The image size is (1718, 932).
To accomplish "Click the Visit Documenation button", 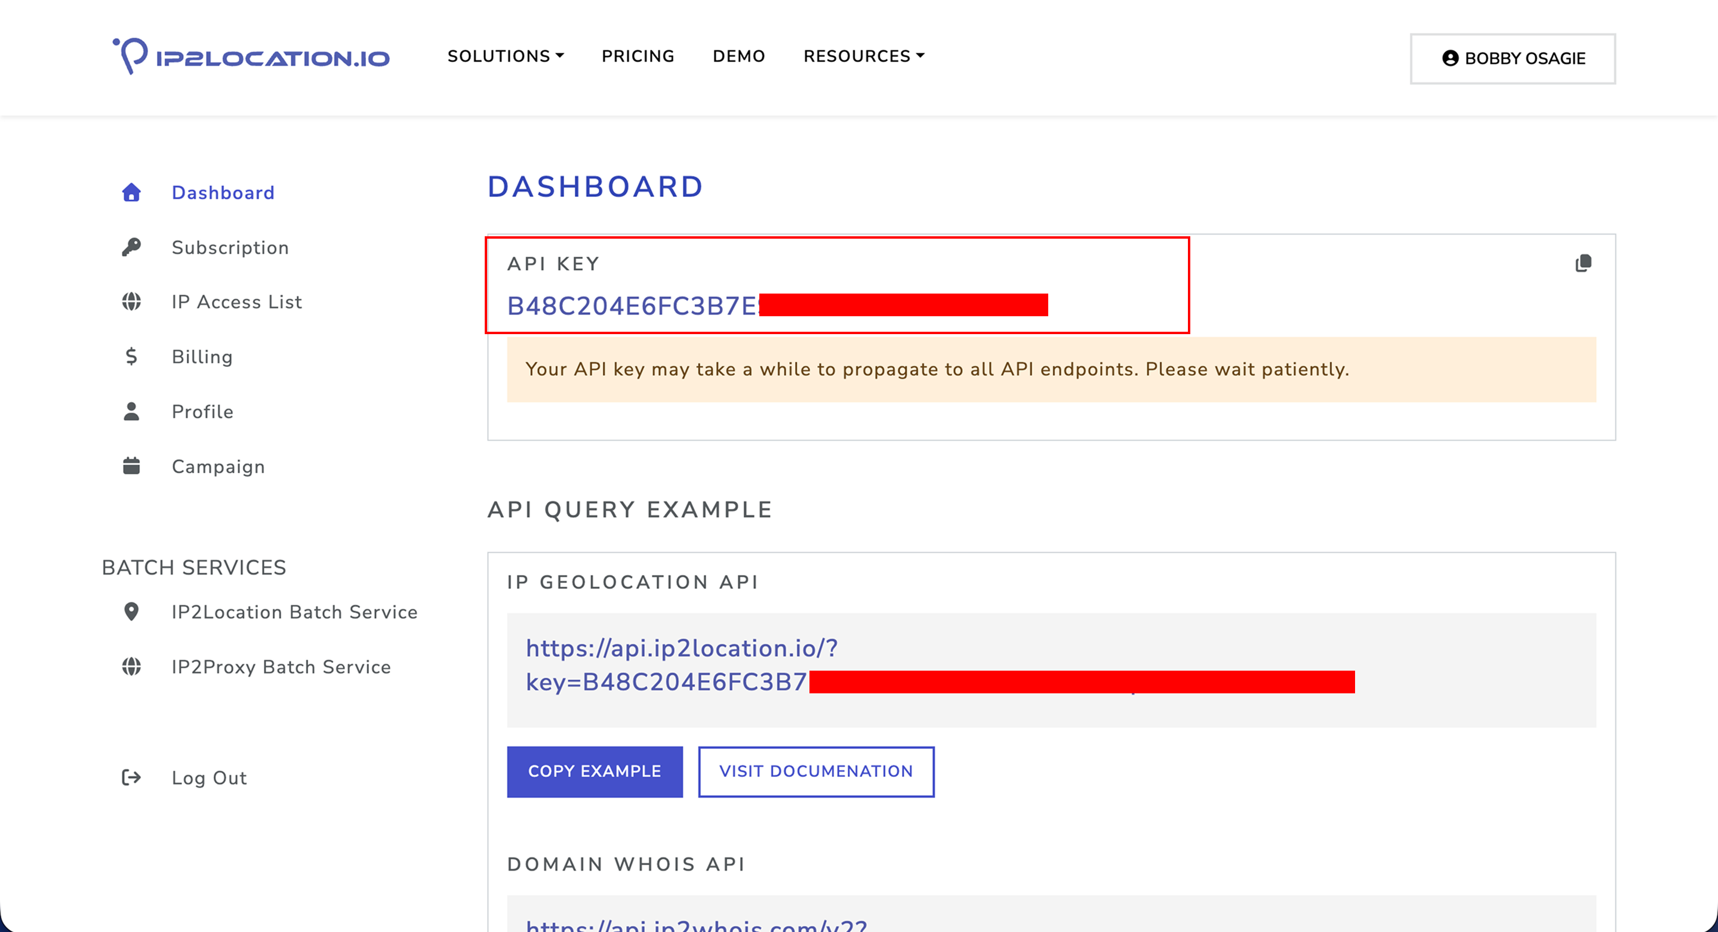I will pyautogui.click(x=815, y=771).
